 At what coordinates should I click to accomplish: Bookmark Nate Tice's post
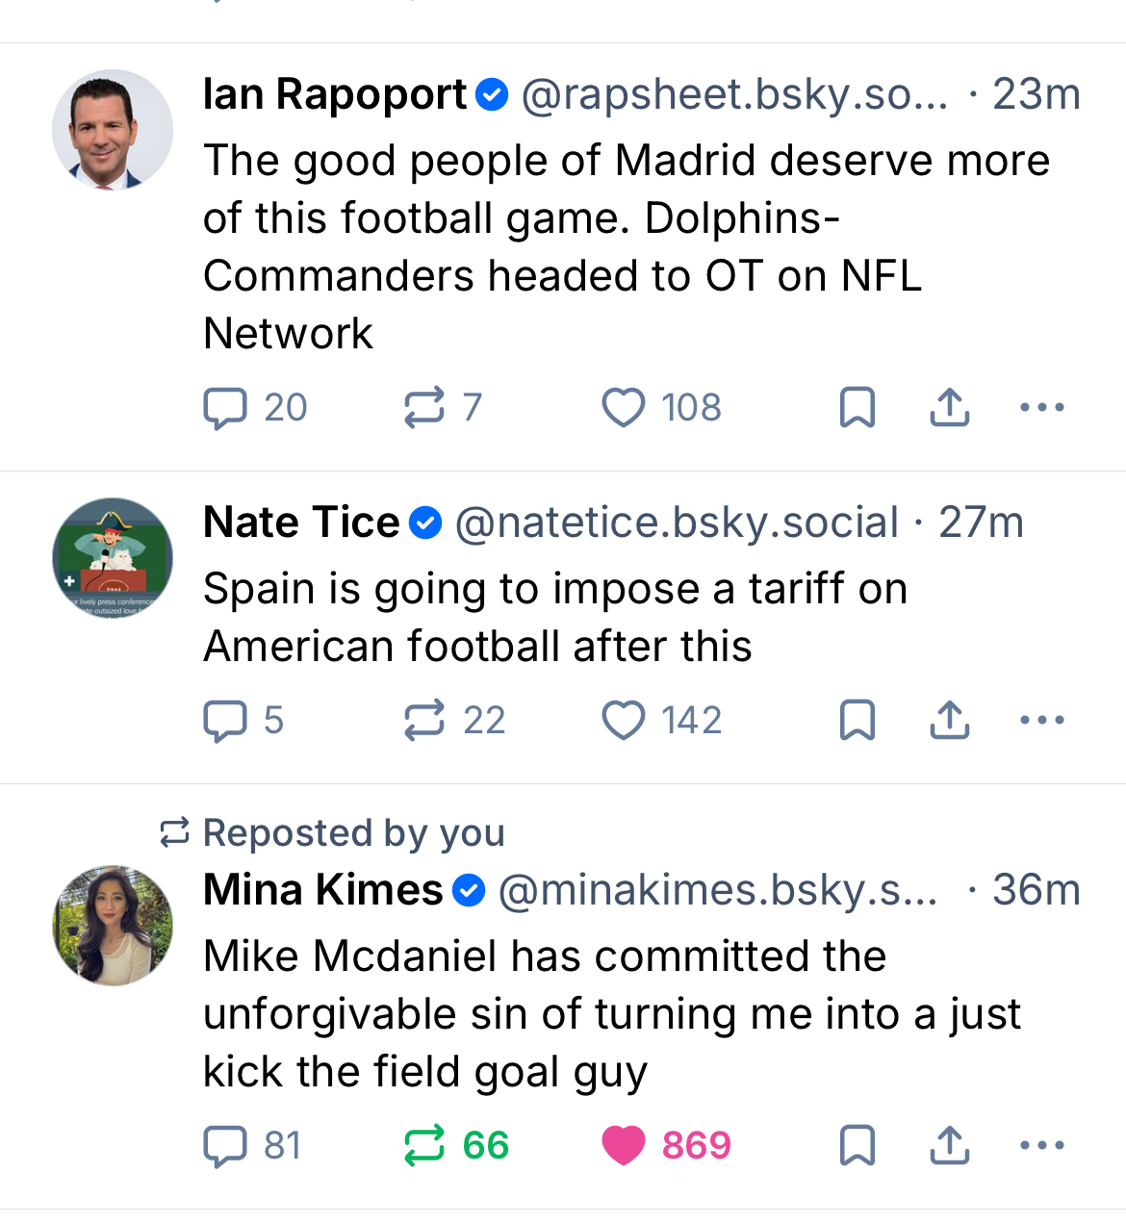[x=857, y=720]
